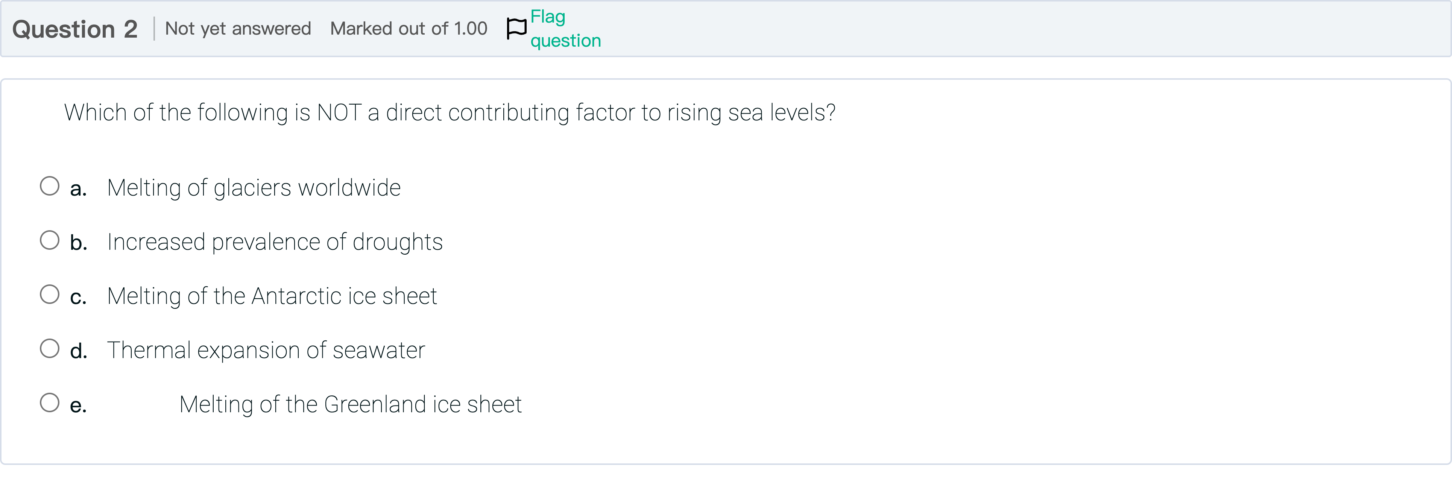1452x486 pixels.
Task: Click "Melting of the Antarctic ice sheet" text
Action: (x=272, y=296)
